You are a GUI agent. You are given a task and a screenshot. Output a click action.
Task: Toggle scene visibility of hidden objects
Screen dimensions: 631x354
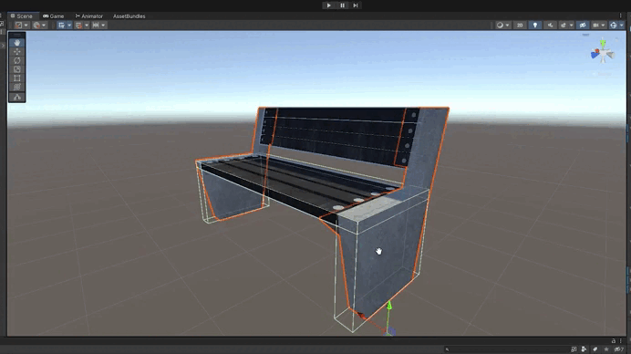point(583,25)
